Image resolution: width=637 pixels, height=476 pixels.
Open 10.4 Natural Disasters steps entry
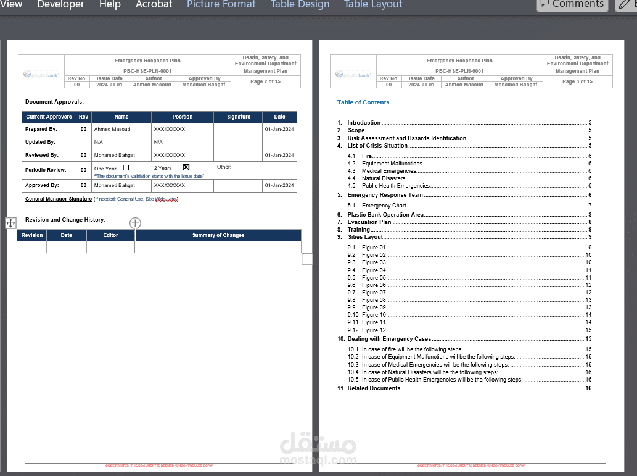[469, 372]
